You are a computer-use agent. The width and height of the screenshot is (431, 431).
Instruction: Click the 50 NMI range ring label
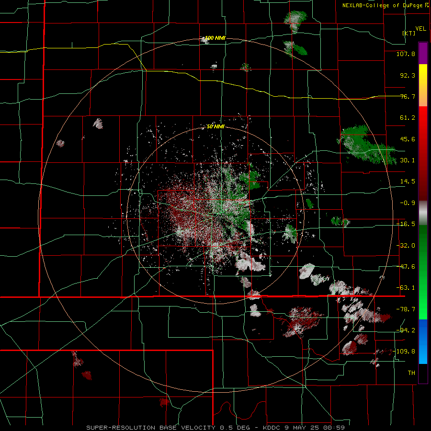215,127
